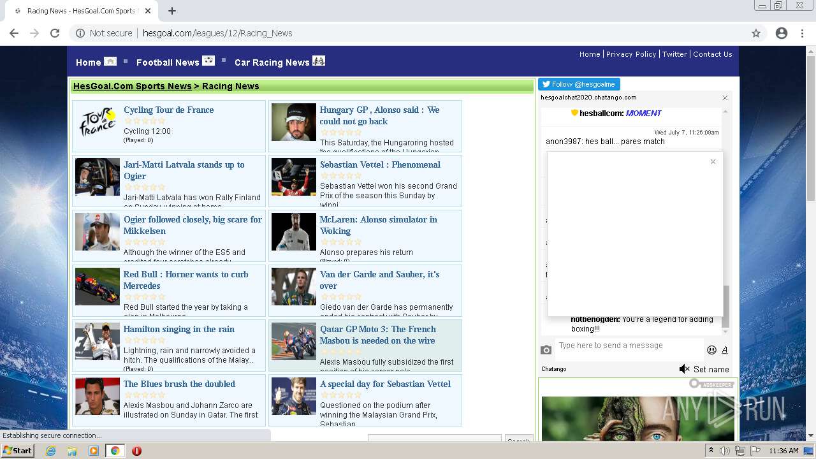Click system tray volume icon
The height and width of the screenshot is (459, 816).
(725, 451)
